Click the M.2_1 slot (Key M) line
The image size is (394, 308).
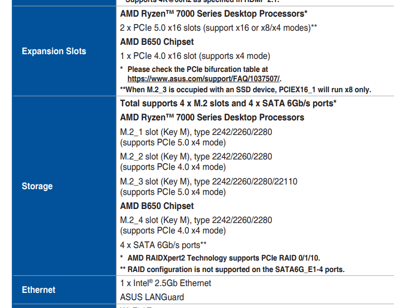pos(196,131)
